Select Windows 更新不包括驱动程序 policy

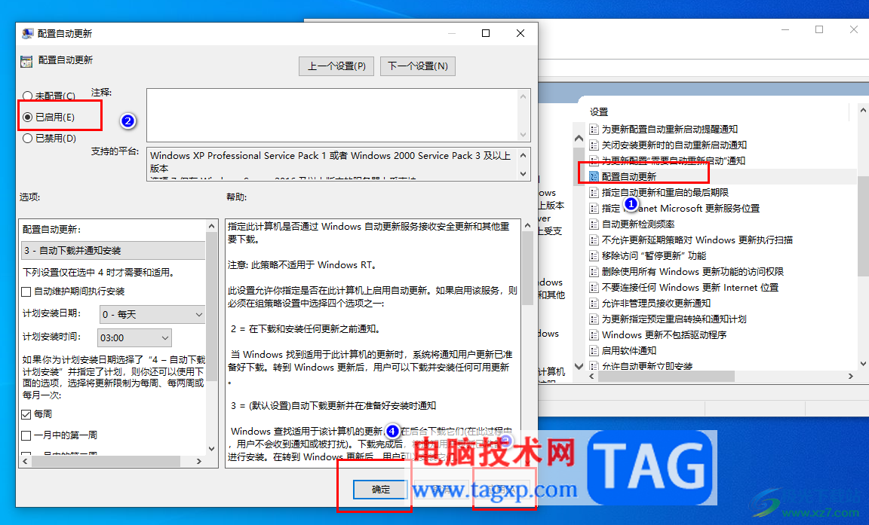(664, 334)
